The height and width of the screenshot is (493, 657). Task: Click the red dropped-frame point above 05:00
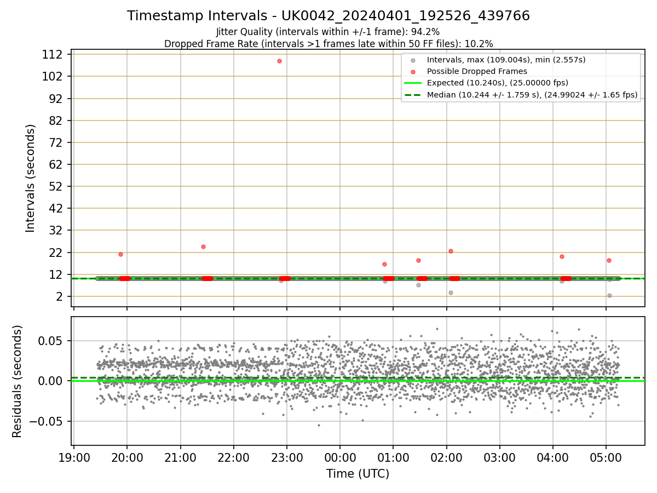pyautogui.click(x=609, y=260)
